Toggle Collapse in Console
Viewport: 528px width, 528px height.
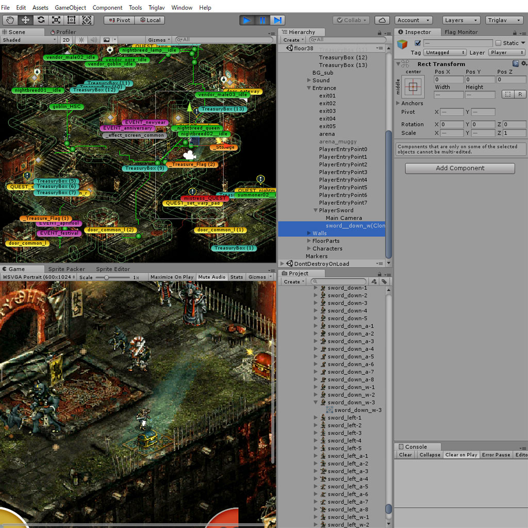coord(430,455)
